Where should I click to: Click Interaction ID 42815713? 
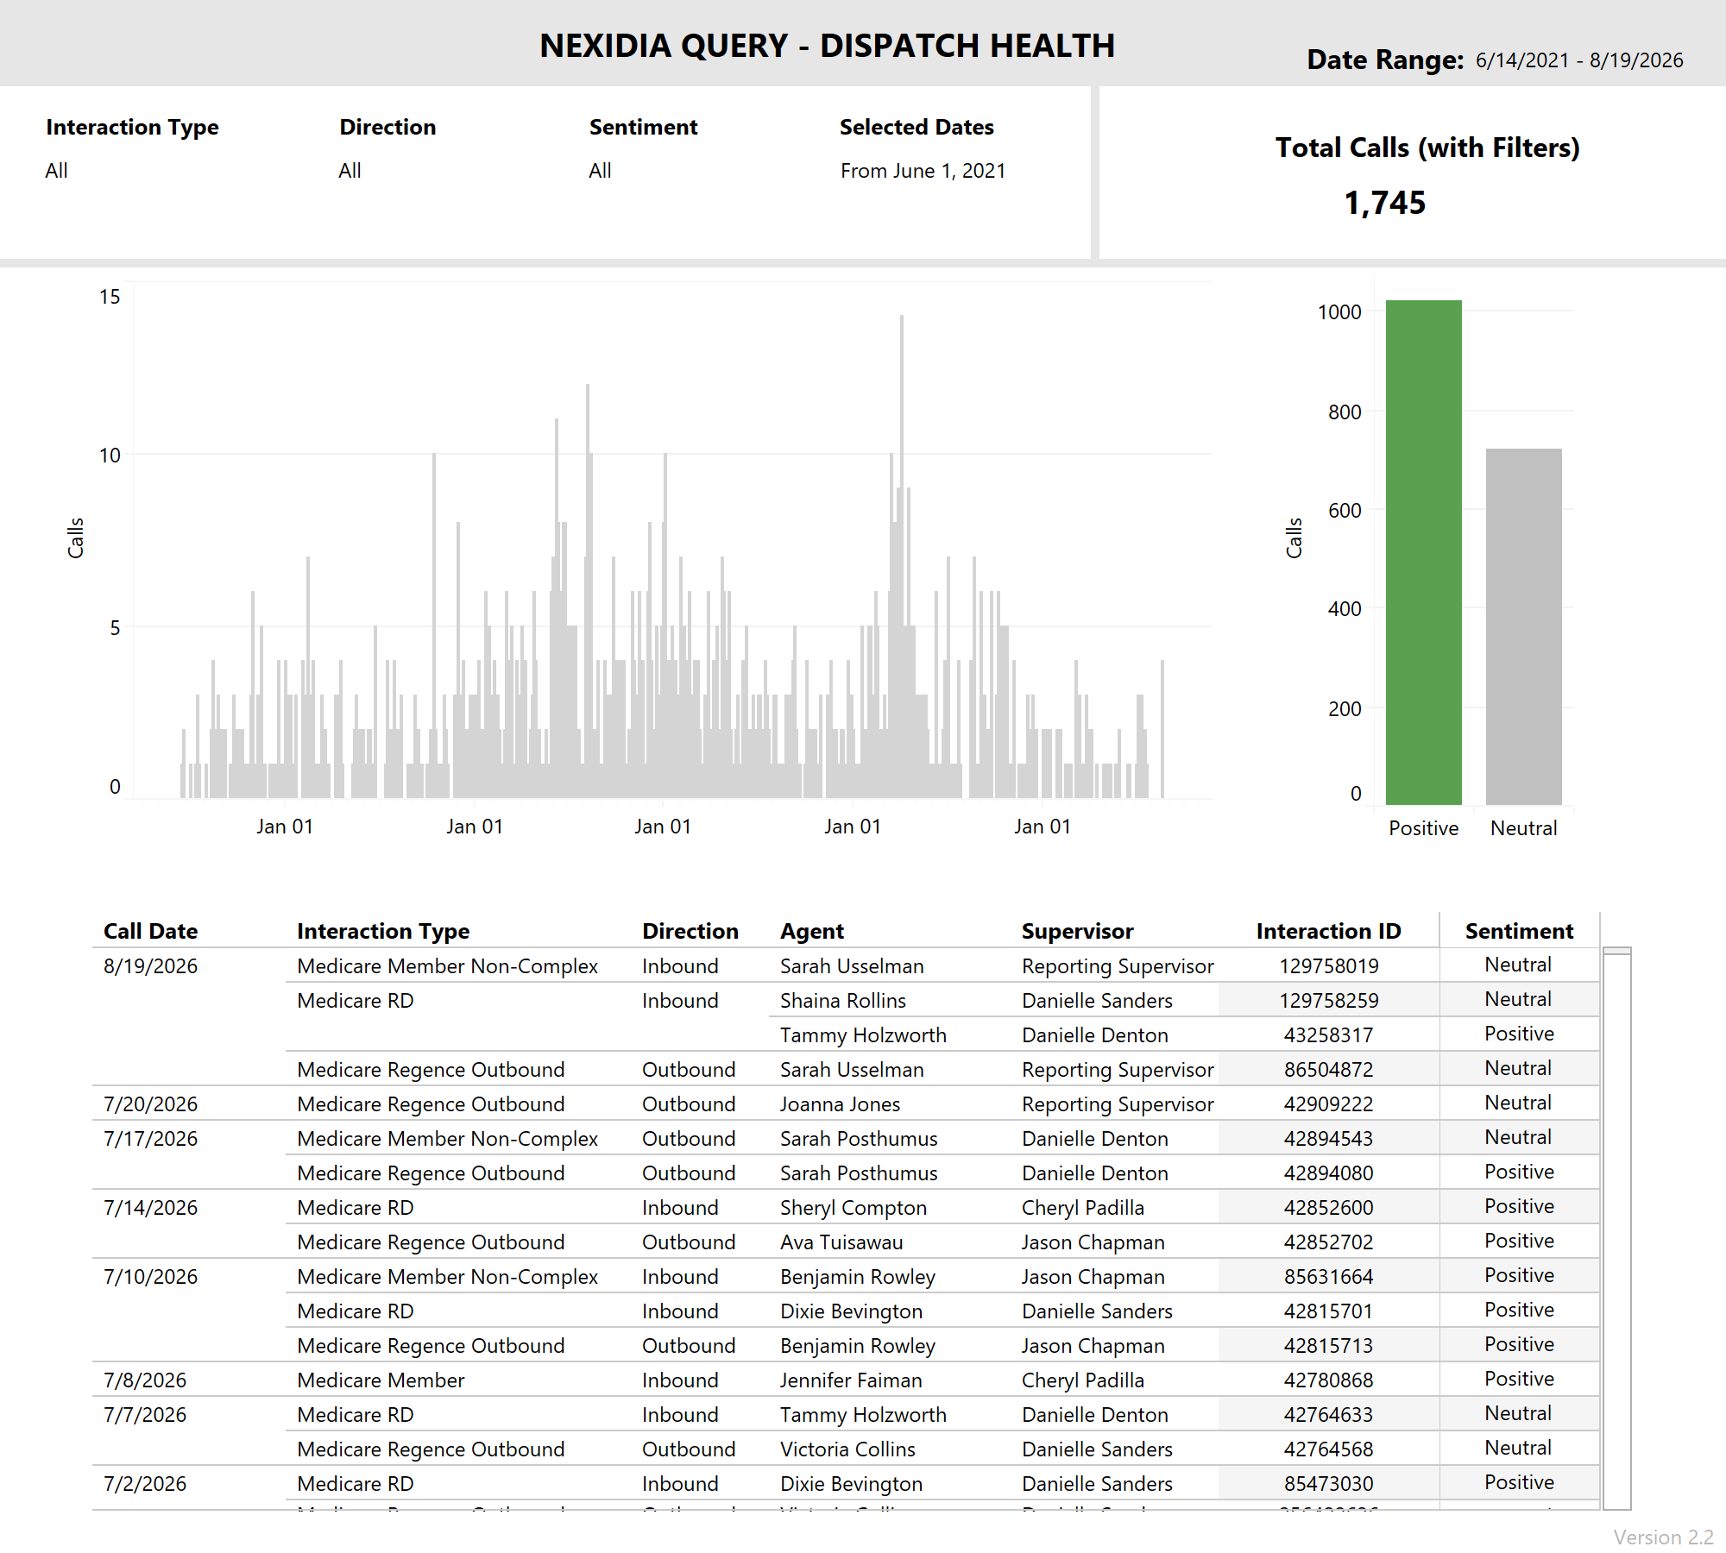tap(1328, 1345)
